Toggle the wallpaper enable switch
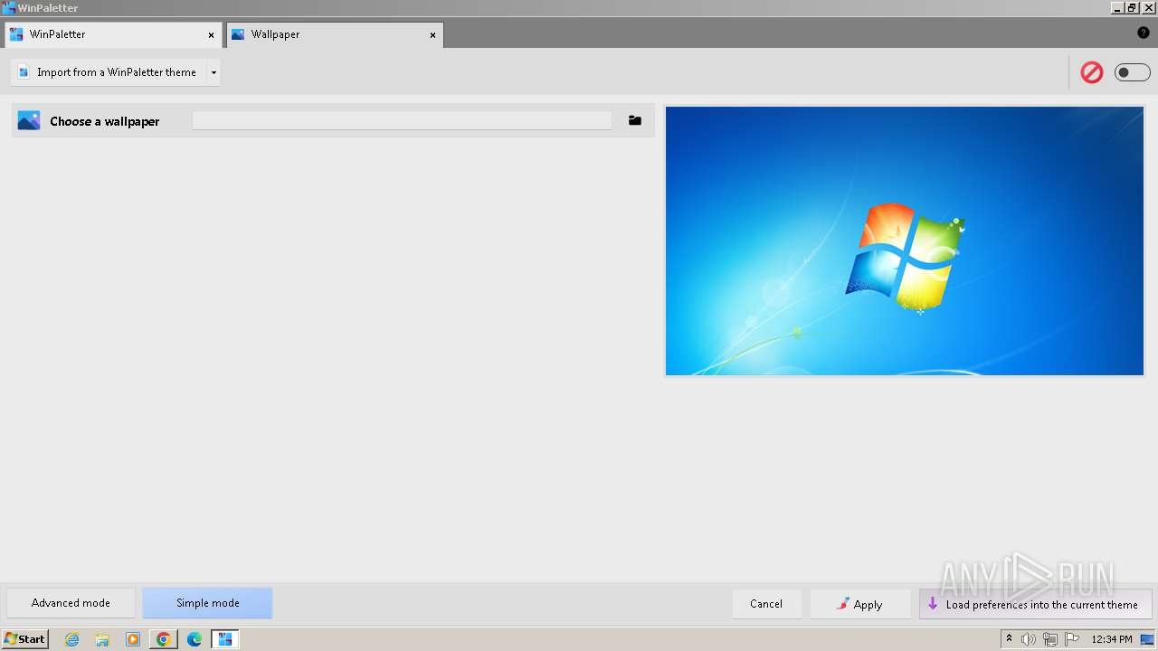The height and width of the screenshot is (651, 1158). tap(1132, 72)
